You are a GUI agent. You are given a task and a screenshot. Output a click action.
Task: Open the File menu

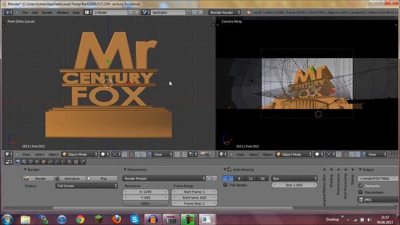click(x=25, y=12)
